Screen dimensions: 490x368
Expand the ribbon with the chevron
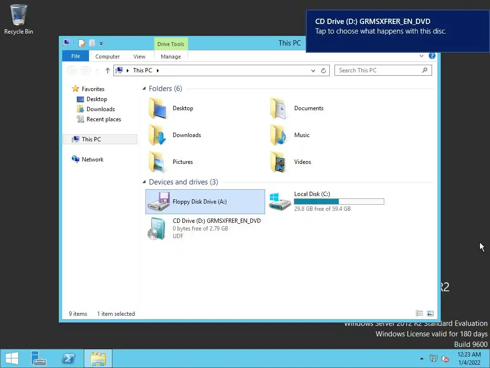point(421,56)
